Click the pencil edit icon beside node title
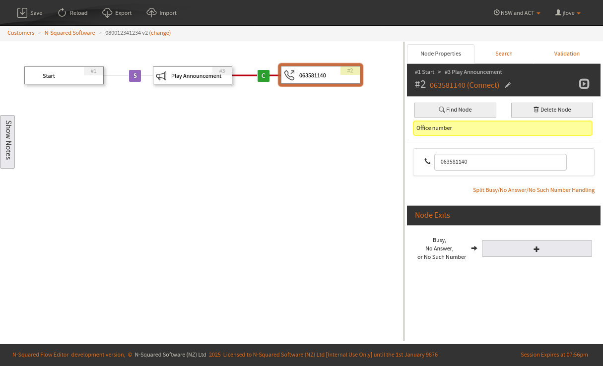603x366 pixels. point(507,85)
